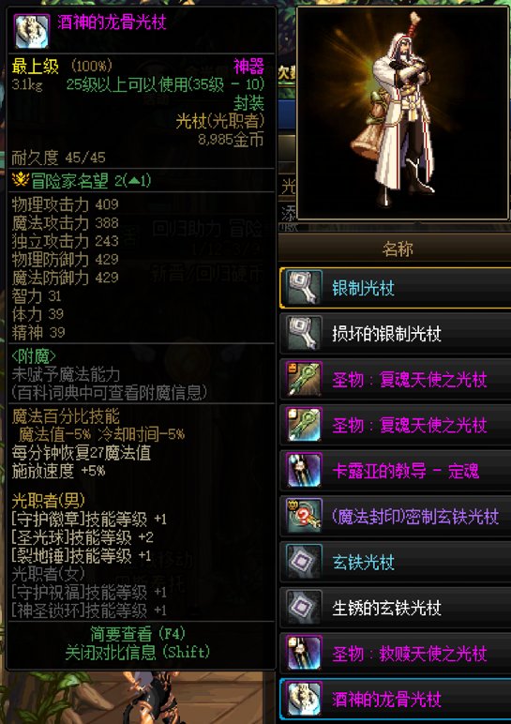Click the 玄铁光杖 item icon
The height and width of the screenshot is (724, 511).
pyautogui.click(x=304, y=562)
